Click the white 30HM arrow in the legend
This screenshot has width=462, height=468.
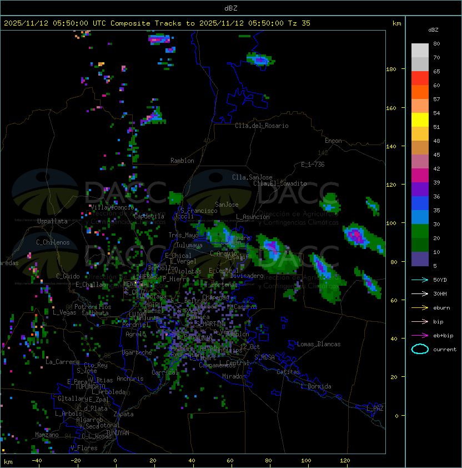[x=420, y=294]
